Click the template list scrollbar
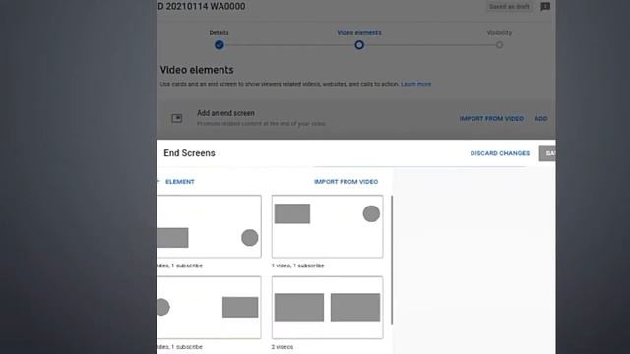 392,260
